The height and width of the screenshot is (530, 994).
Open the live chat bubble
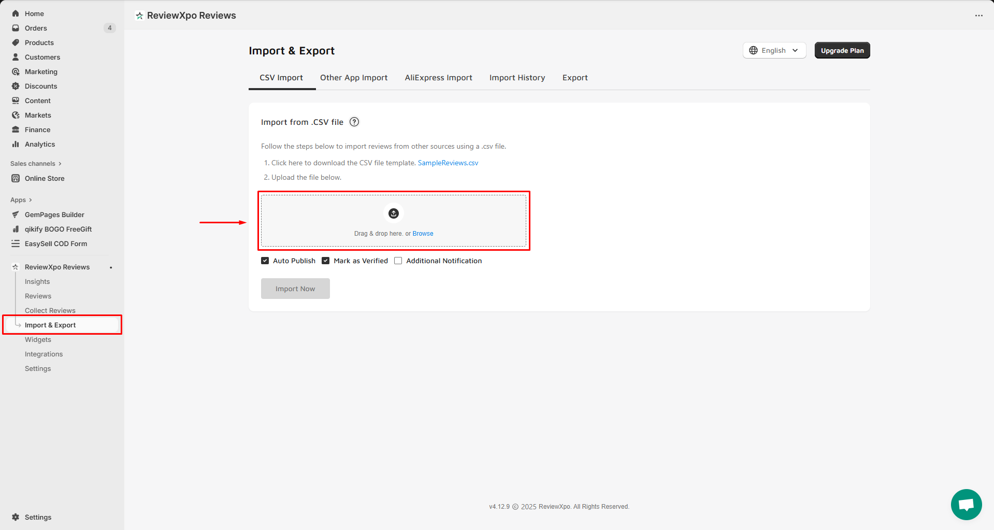[966, 504]
